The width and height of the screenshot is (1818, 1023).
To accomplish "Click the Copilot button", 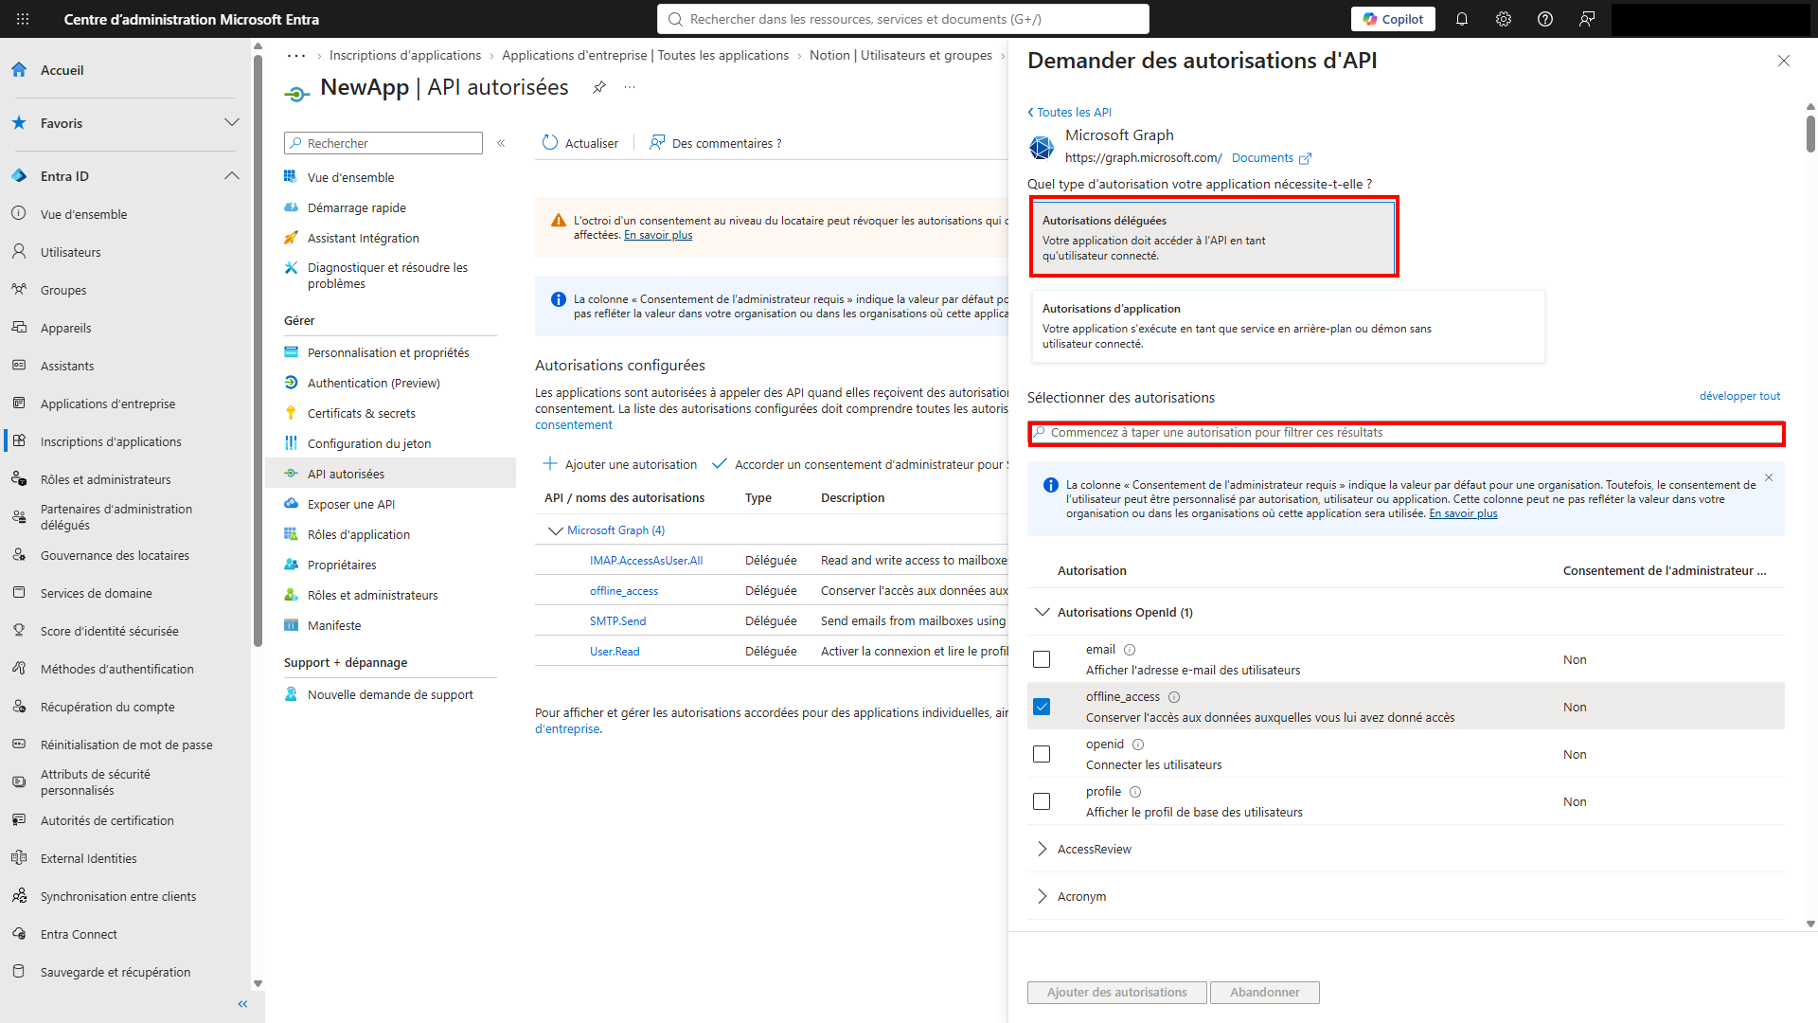I will pyautogui.click(x=1394, y=19).
